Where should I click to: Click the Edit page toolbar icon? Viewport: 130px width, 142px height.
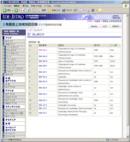point(93,10)
